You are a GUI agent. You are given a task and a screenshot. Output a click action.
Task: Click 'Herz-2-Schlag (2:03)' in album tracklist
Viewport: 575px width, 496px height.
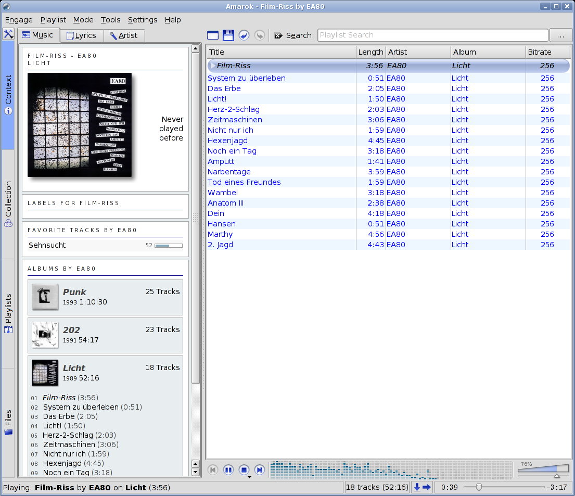[79, 435]
